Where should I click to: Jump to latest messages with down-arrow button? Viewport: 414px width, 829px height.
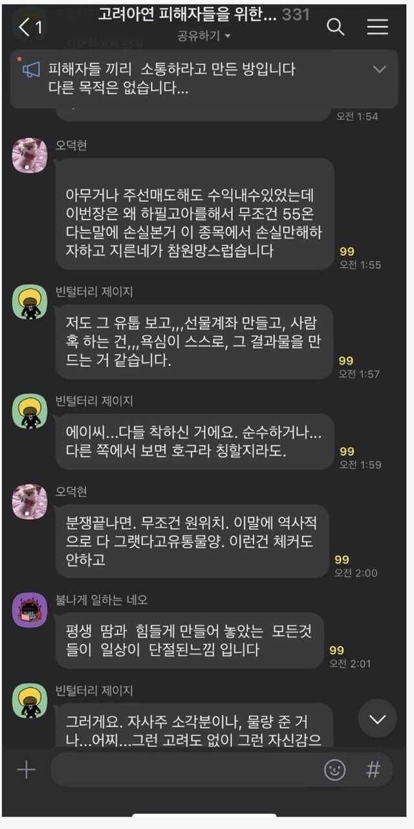pyautogui.click(x=377, y=718)
